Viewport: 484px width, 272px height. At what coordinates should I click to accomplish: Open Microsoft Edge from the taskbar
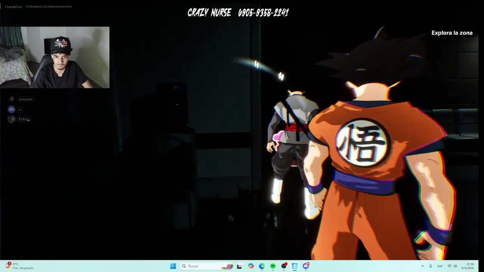[x=262, y=266]
